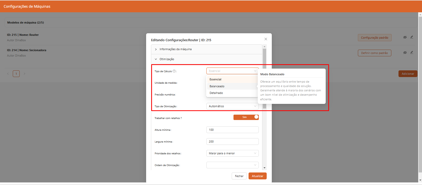Select Detalhado from the calculation list
The height and width of the screenshot is (185, 422).
click(x=216, y=93)
